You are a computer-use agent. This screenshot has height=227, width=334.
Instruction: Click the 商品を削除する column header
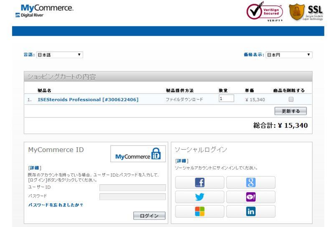(x=289, y=90)
